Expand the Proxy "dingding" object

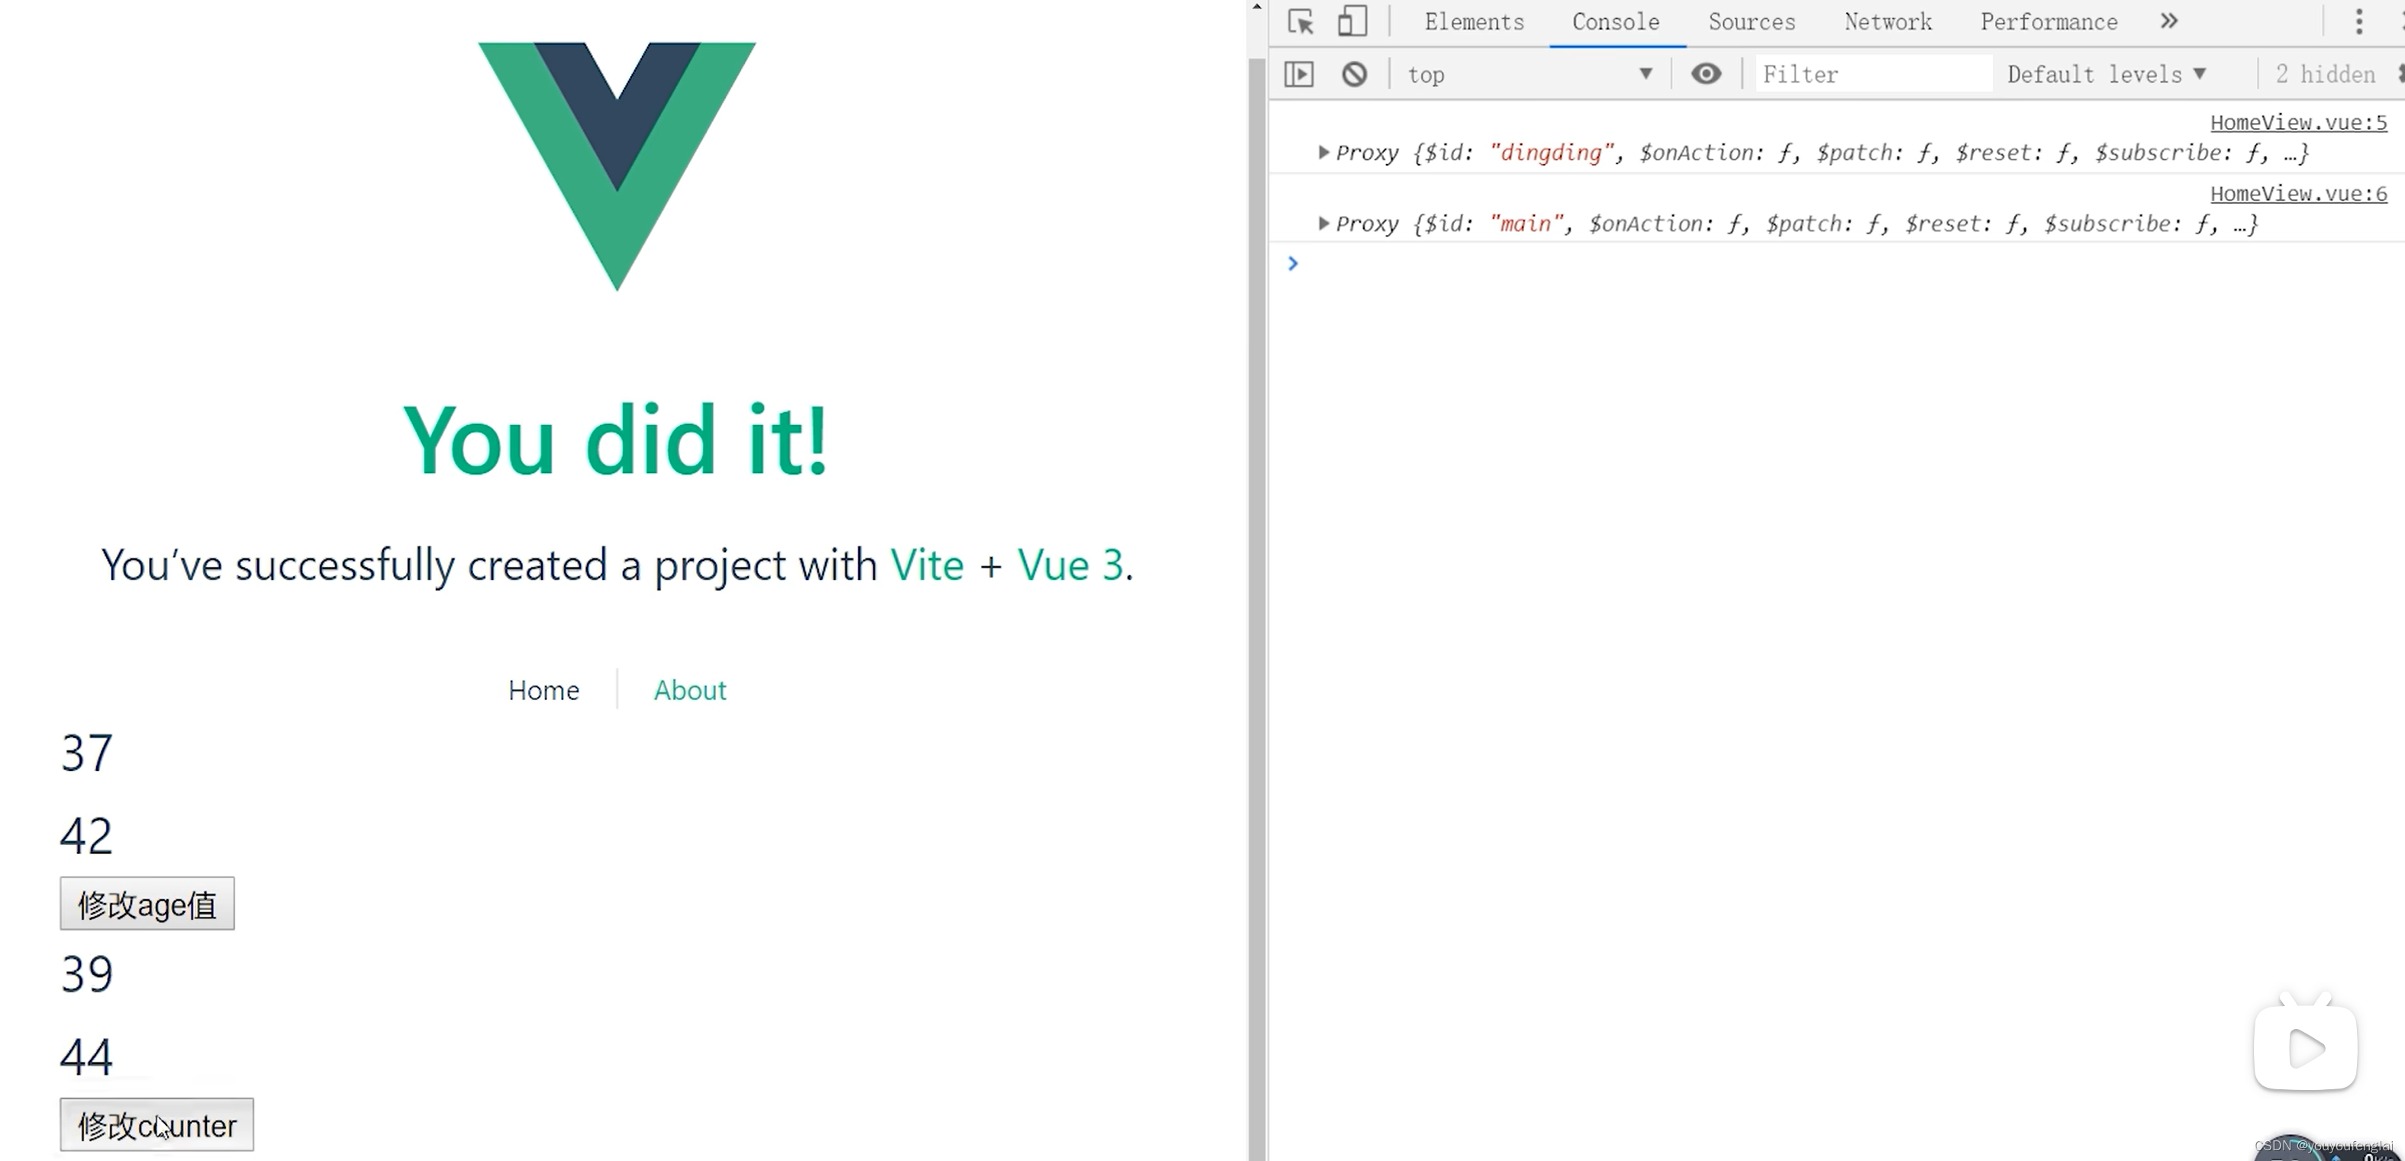coord(1323,152)
